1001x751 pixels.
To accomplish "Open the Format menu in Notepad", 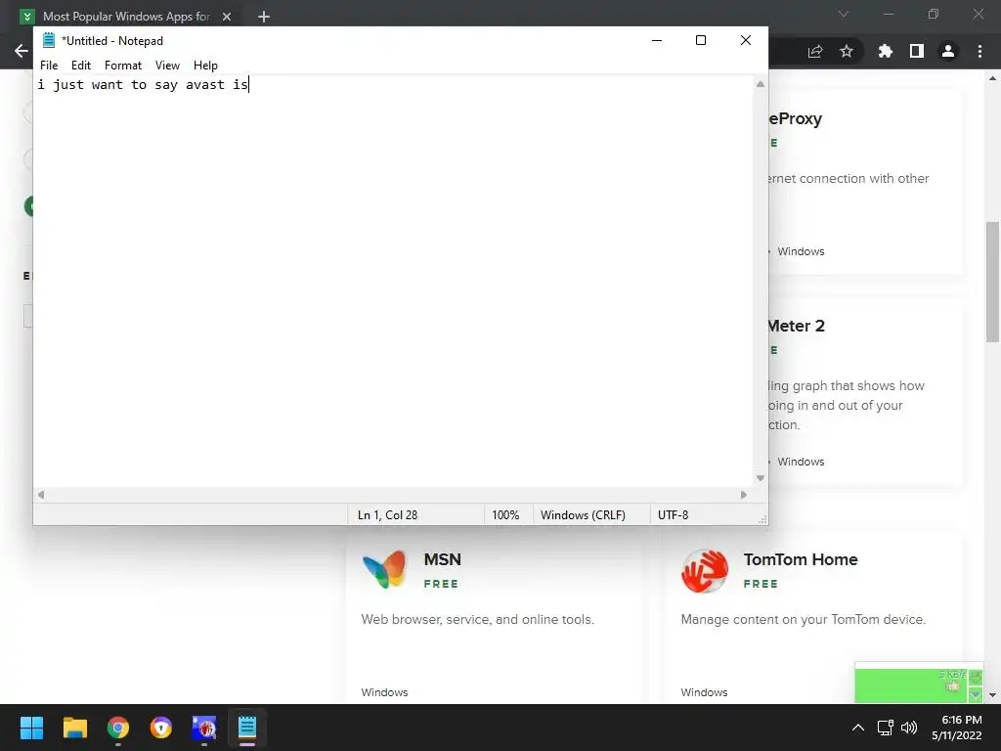I will pos(122,66).
